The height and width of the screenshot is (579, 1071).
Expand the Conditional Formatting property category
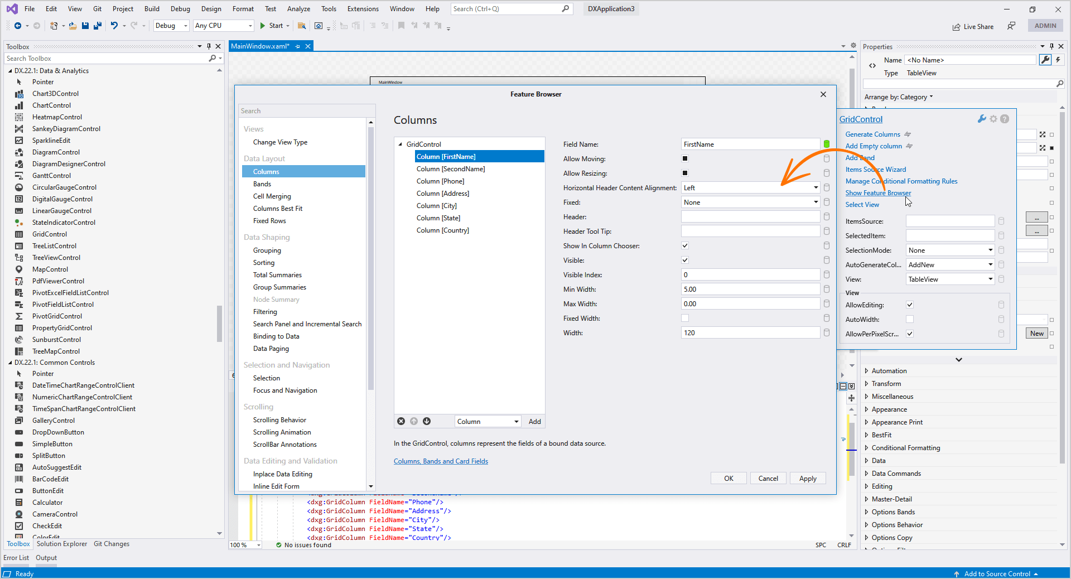866,448
